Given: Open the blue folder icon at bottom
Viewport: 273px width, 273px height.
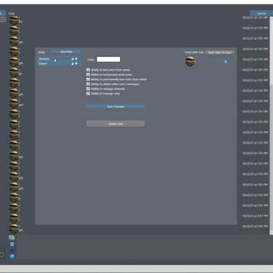Looking at the screenshot, I should (12, 256).
